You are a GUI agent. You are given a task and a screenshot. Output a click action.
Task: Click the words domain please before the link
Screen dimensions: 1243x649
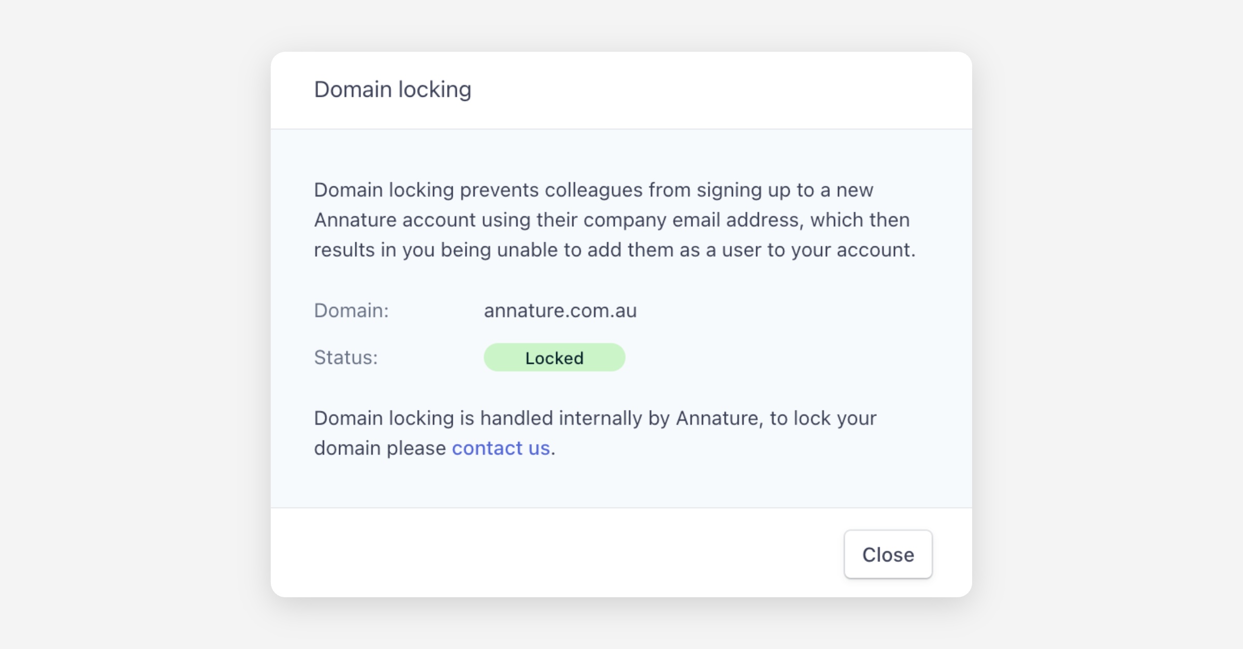[x=380, y=448]
